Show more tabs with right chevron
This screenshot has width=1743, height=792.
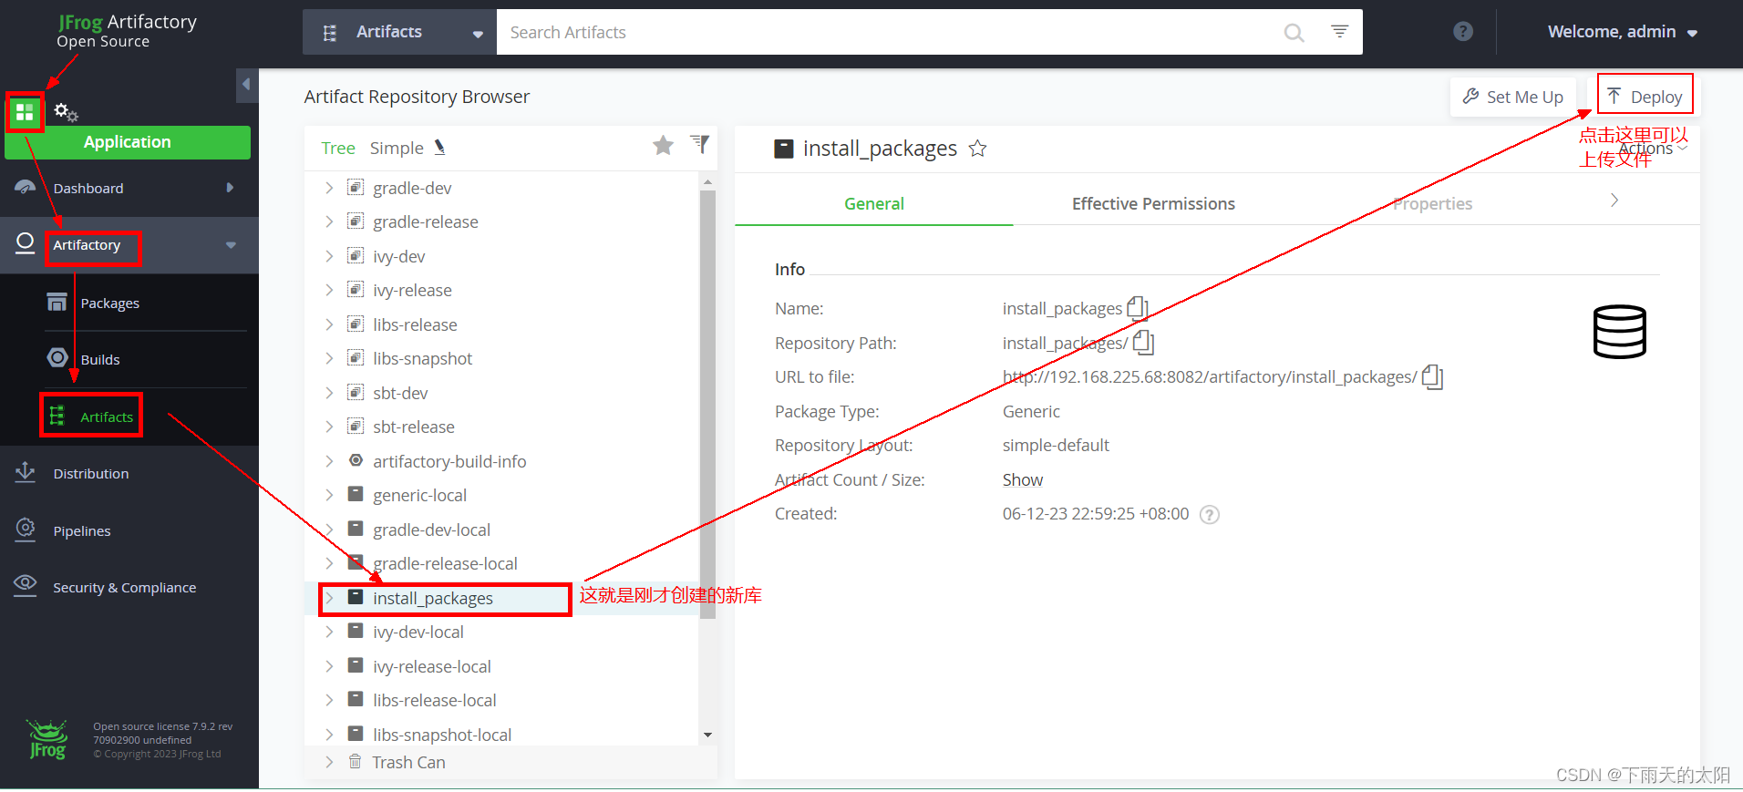[1614, 201]
